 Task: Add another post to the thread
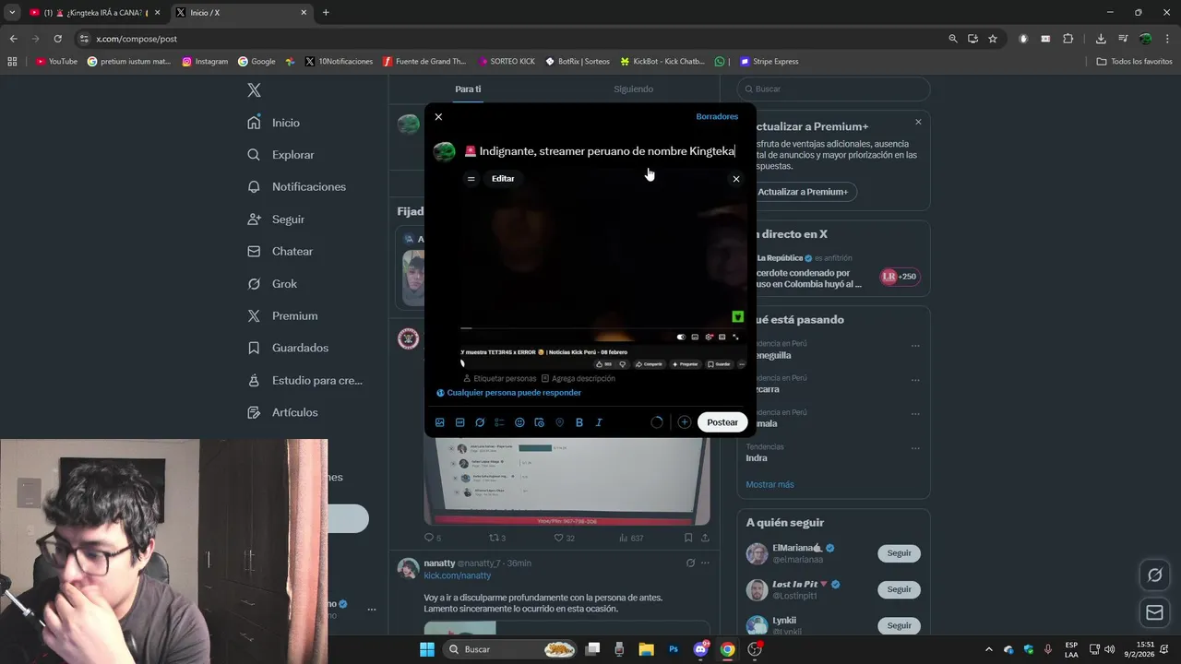(x=685, y=422)
